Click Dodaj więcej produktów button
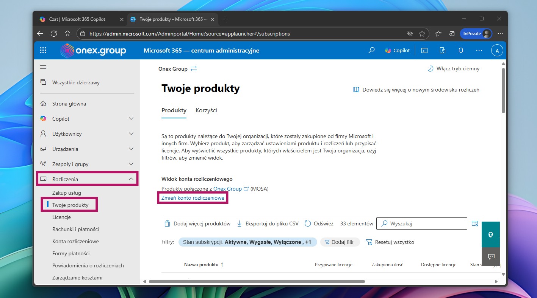537x298 pixels. click(x=197, y=223)
